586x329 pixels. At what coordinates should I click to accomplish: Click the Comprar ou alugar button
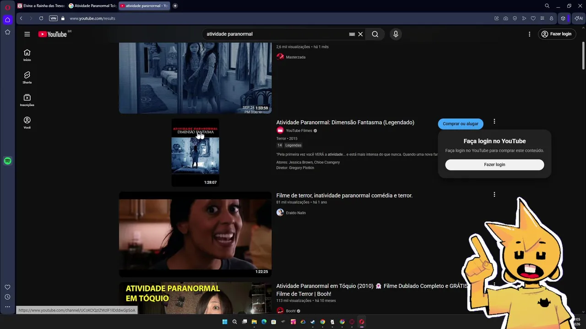(461, 124)
